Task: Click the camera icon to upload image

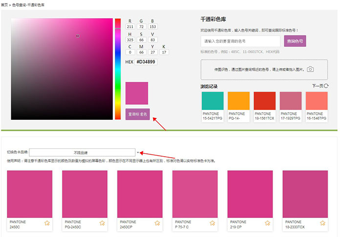Action: (310, 69)
